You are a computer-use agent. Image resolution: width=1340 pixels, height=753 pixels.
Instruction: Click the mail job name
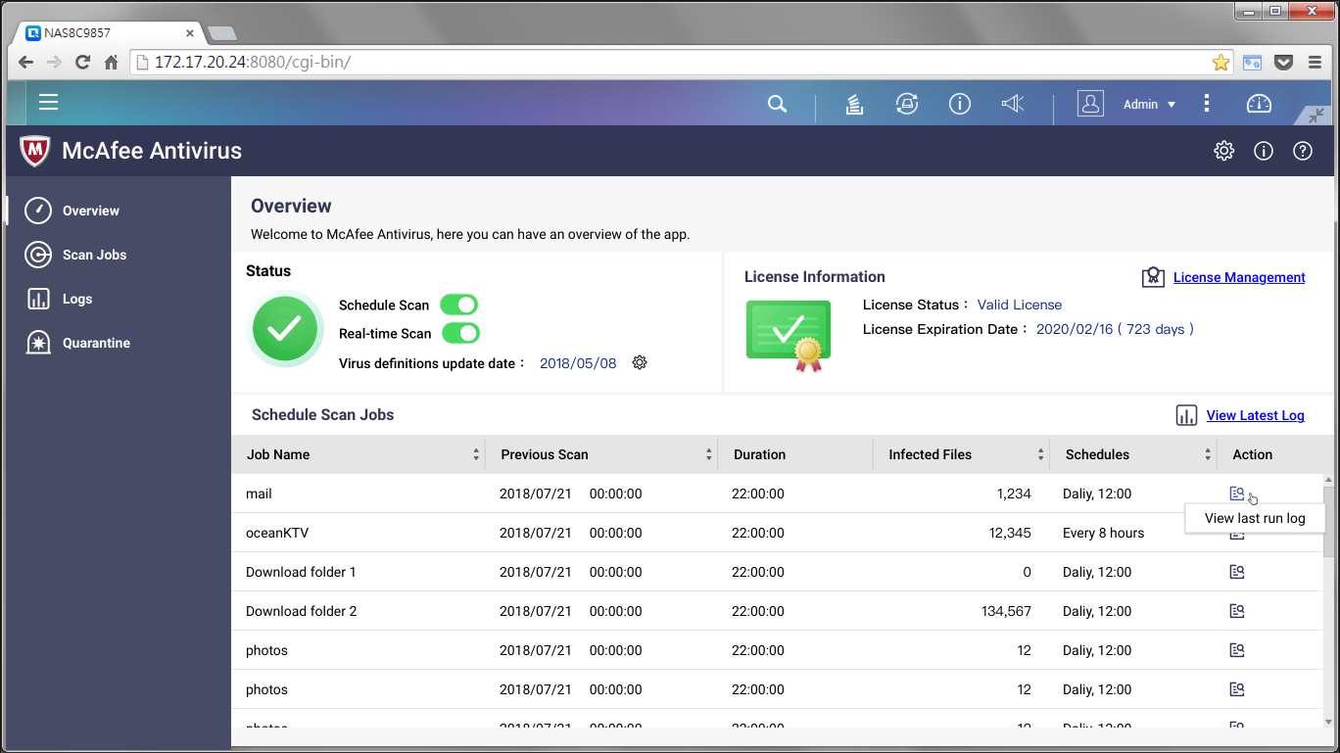pyautogui.click(x=259, y=494)
